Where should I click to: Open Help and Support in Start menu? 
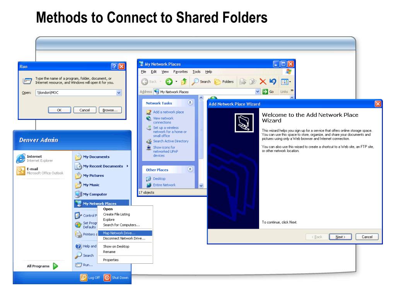[86, 246]
